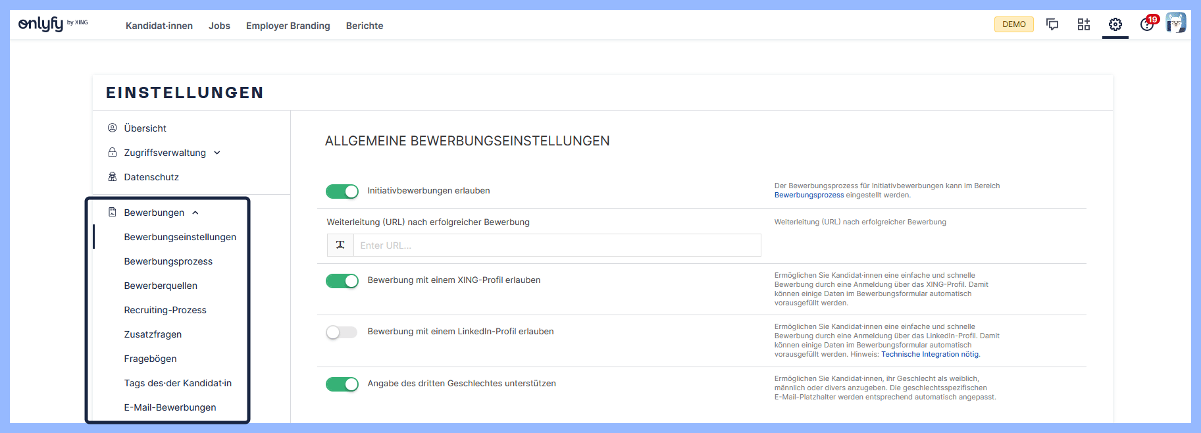
Task: Click the text icon beside URL field
Action: [x=340, y=245]
